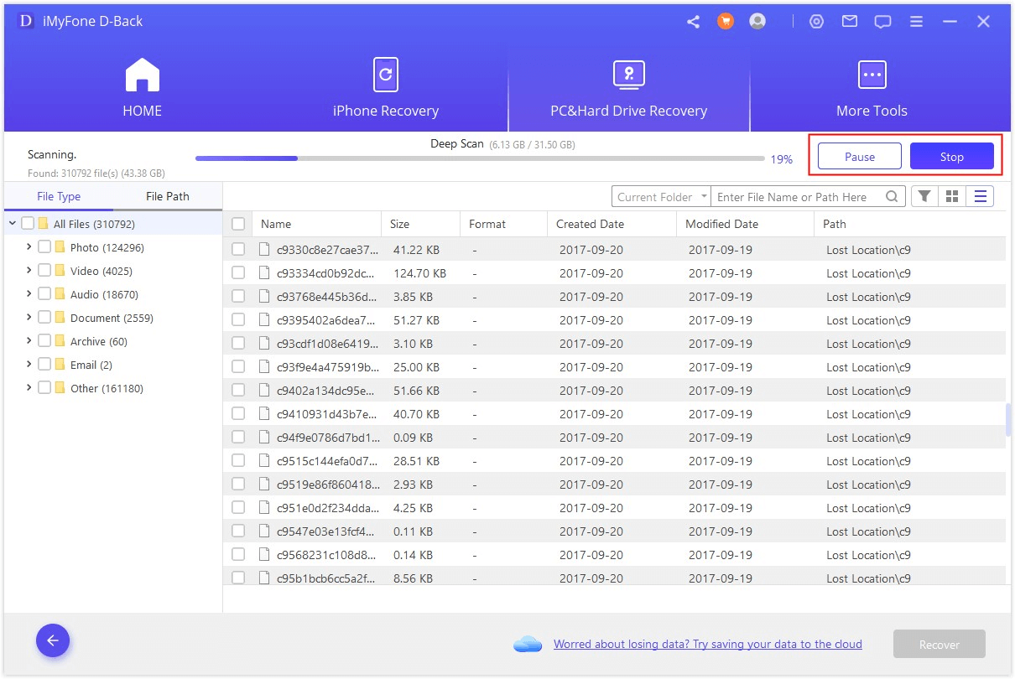Click the cloud icon near bottom

(x=528, y=644)
